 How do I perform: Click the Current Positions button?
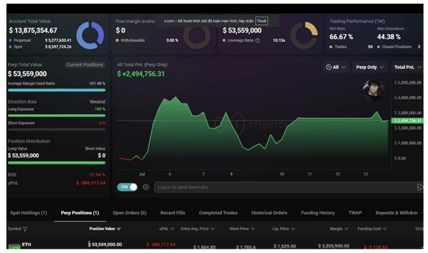(x=85, y=65)
